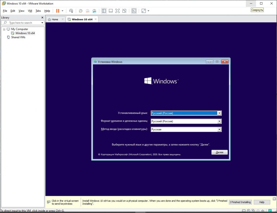277x213 pixels.
Task: Revert the VM to its previous snapshot
Action: (87, 11)
